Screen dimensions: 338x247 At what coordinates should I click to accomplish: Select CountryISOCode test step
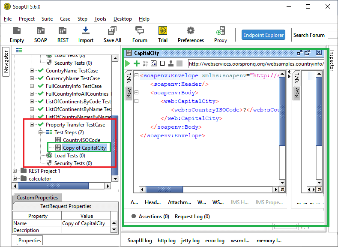coord(81,140)
